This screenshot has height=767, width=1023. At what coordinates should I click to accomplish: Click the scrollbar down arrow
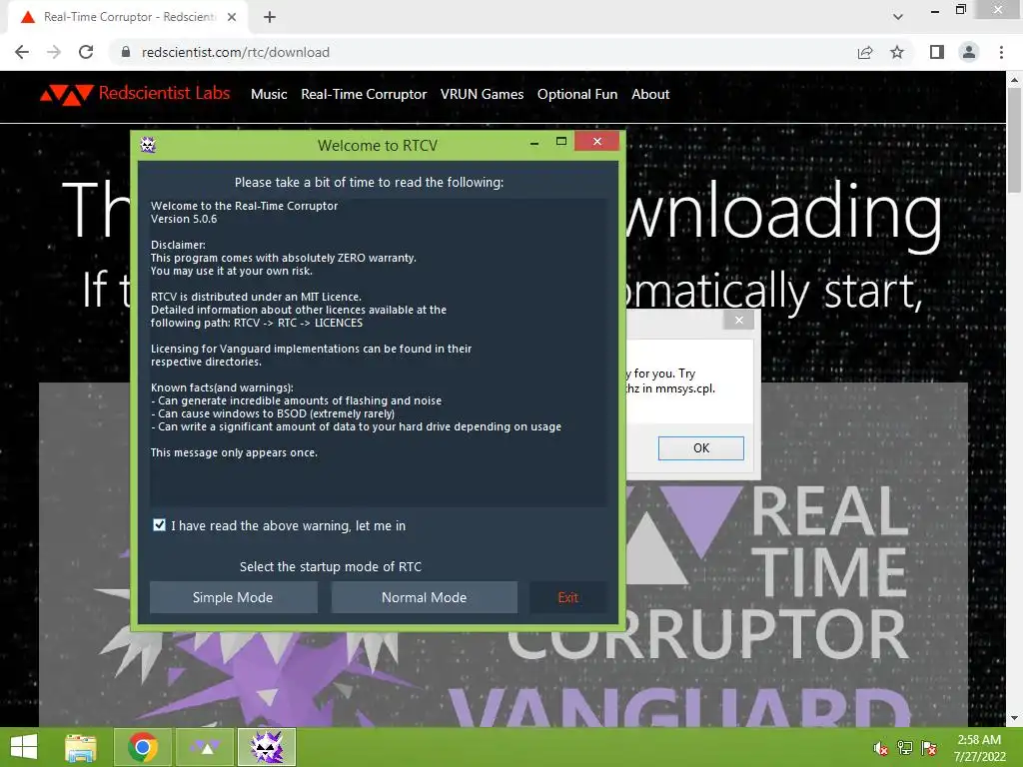coord(1014,718)
